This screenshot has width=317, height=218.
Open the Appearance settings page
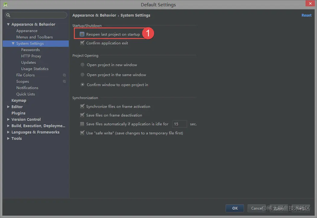click(27, 31)
